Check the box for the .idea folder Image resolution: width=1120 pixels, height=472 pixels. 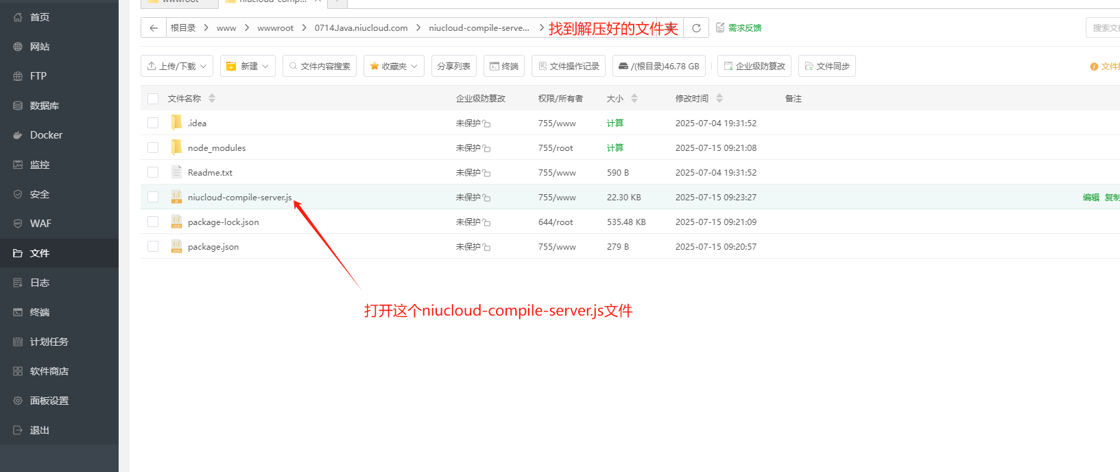pos(153,123)
